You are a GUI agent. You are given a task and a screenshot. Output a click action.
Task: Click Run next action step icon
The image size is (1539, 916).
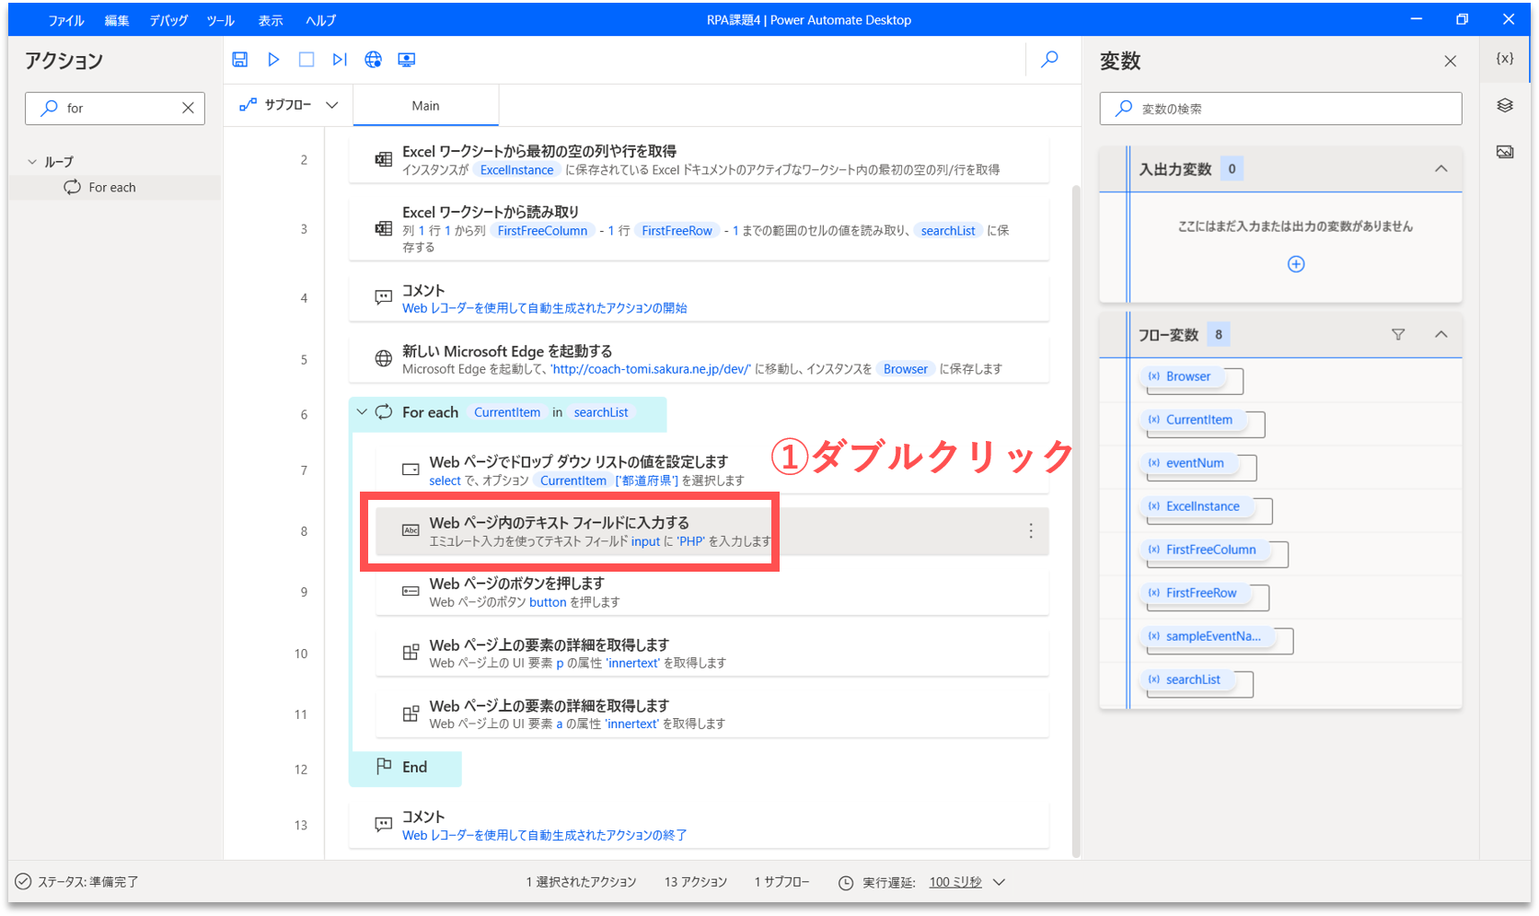pos(340,59)
